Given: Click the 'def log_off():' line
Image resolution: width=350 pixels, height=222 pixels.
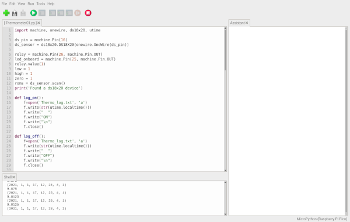Looking at the screenshot, I should tap(30, 137).
